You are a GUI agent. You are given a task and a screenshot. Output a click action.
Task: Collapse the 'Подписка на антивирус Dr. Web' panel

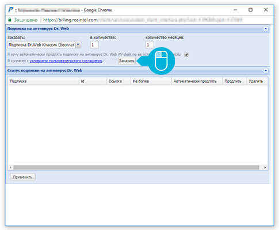[x=266, y=29]
